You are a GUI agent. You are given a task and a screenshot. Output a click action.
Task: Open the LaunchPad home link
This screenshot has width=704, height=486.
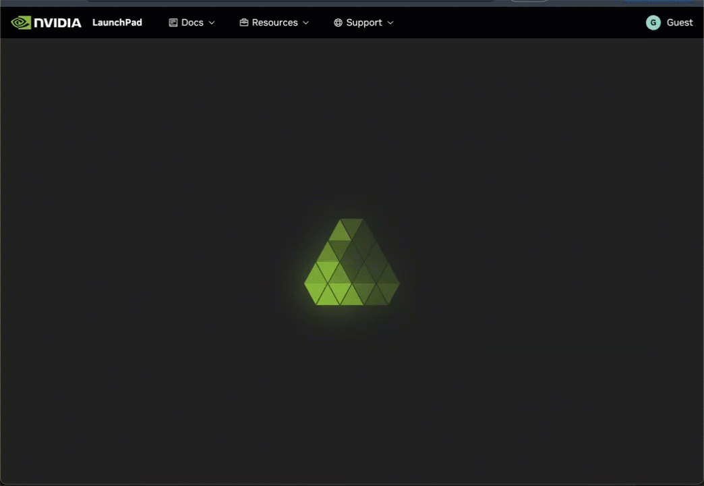(x=117, y=22)
